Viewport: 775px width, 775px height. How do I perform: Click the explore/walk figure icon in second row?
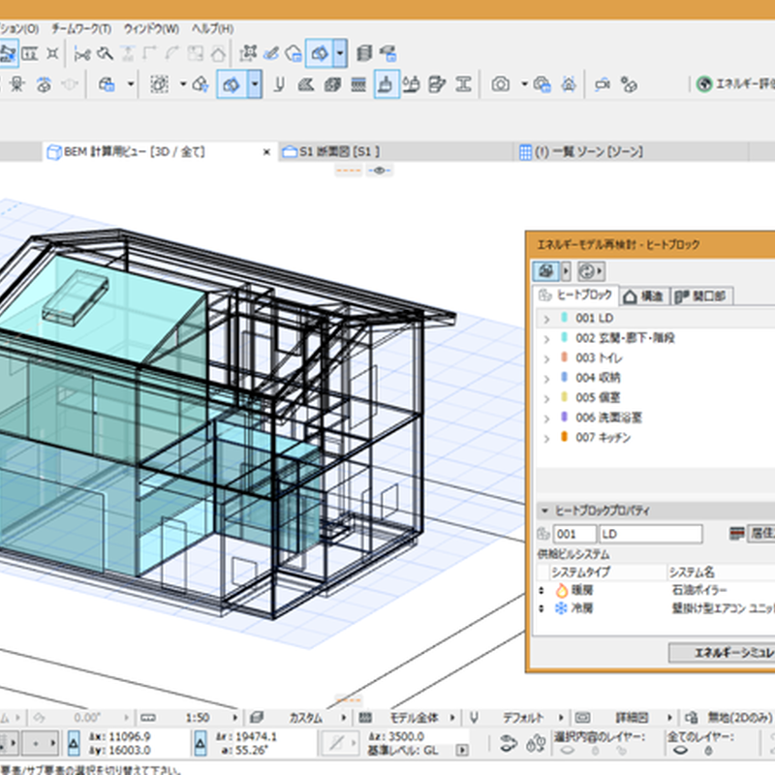pyautogui.click(x=17, y=84)
